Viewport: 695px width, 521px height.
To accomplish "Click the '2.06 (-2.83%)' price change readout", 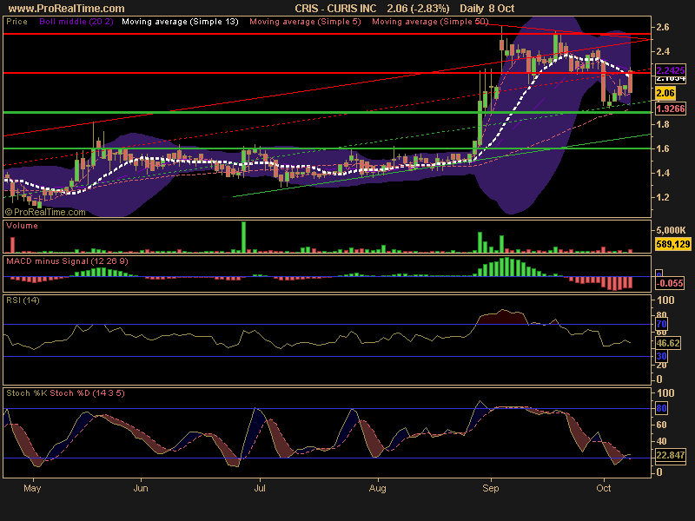I will point(418,9).
